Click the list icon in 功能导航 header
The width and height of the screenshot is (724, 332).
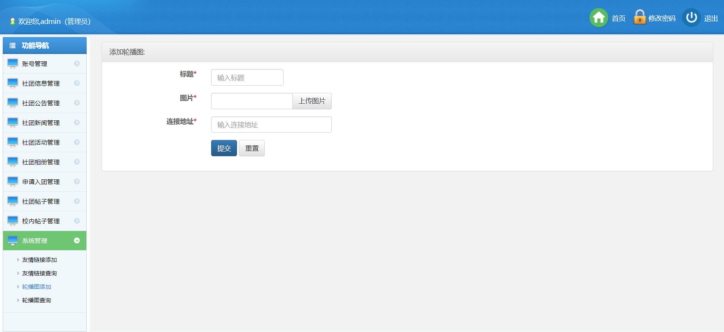point(12,46)
